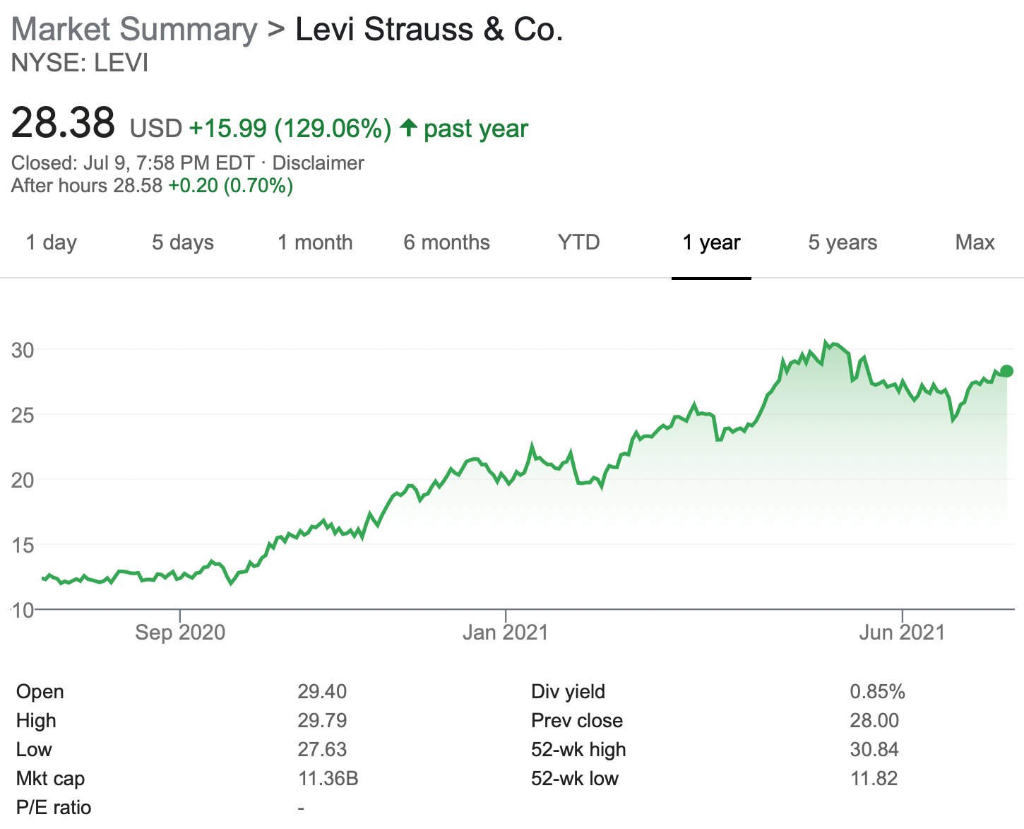Click the Jun 2021 axis label

(902, 632)
